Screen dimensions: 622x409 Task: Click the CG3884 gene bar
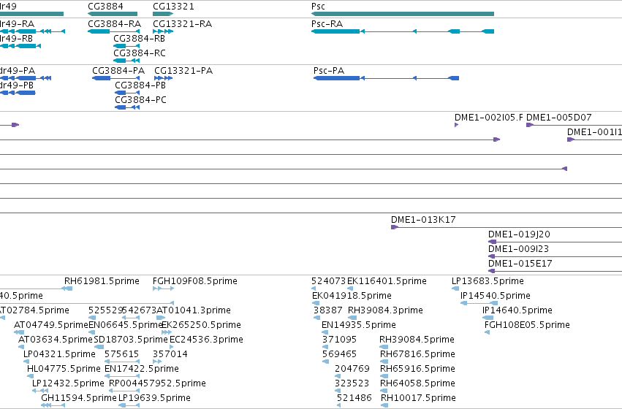point(113,14)
